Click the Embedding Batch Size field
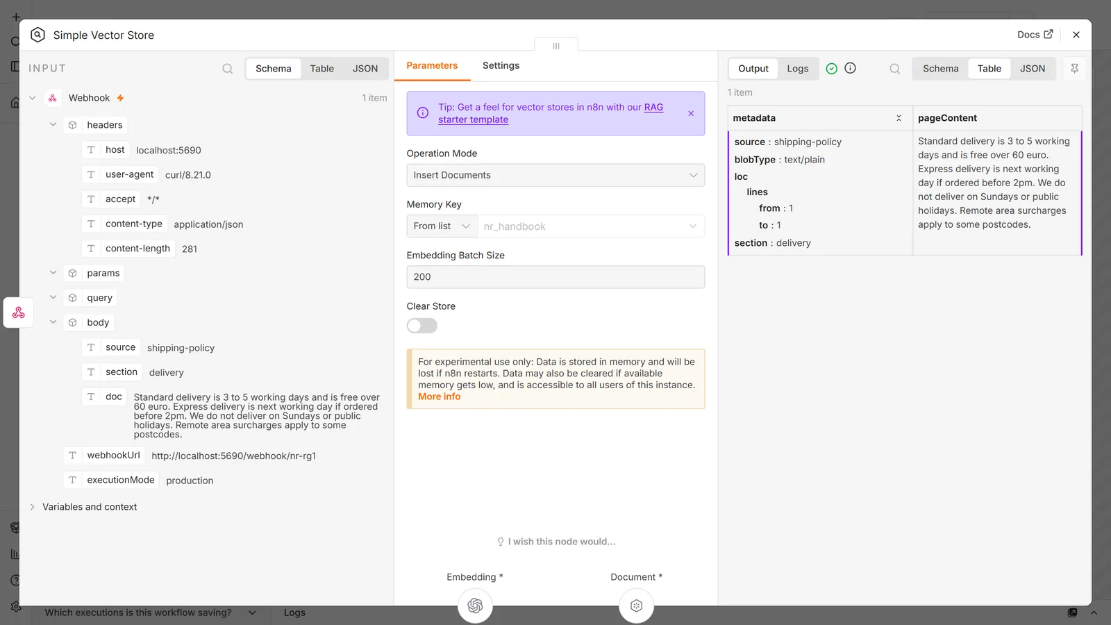 tap(555, 277)
